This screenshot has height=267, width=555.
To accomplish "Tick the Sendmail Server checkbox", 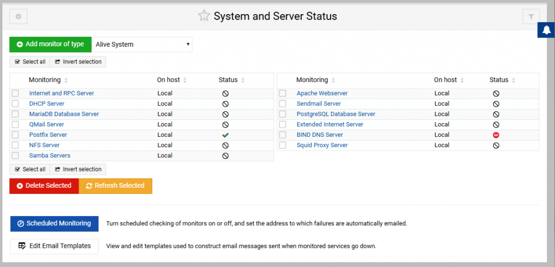I will point(282,104).
